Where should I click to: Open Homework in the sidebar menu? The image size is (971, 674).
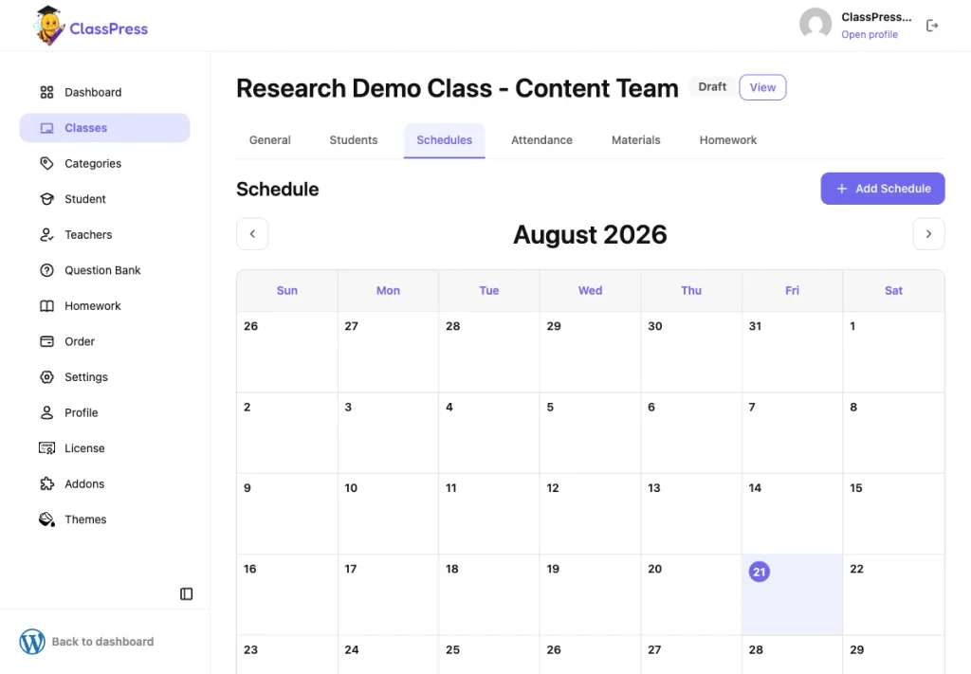[x=104, y=306]
